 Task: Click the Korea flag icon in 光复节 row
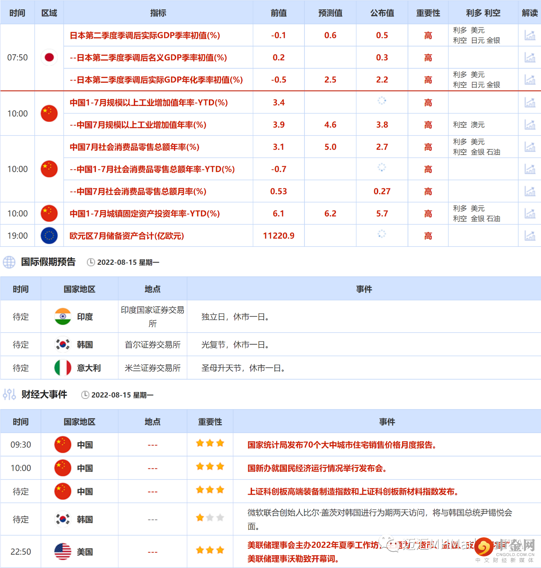click(x=62, y=344)
